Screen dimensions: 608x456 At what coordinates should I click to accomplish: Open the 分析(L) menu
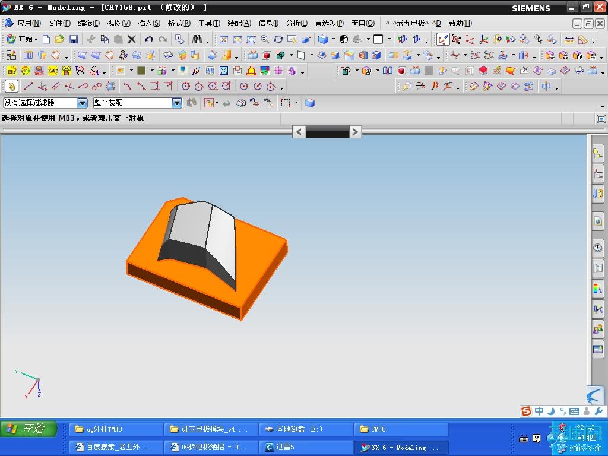coord(297,23)
